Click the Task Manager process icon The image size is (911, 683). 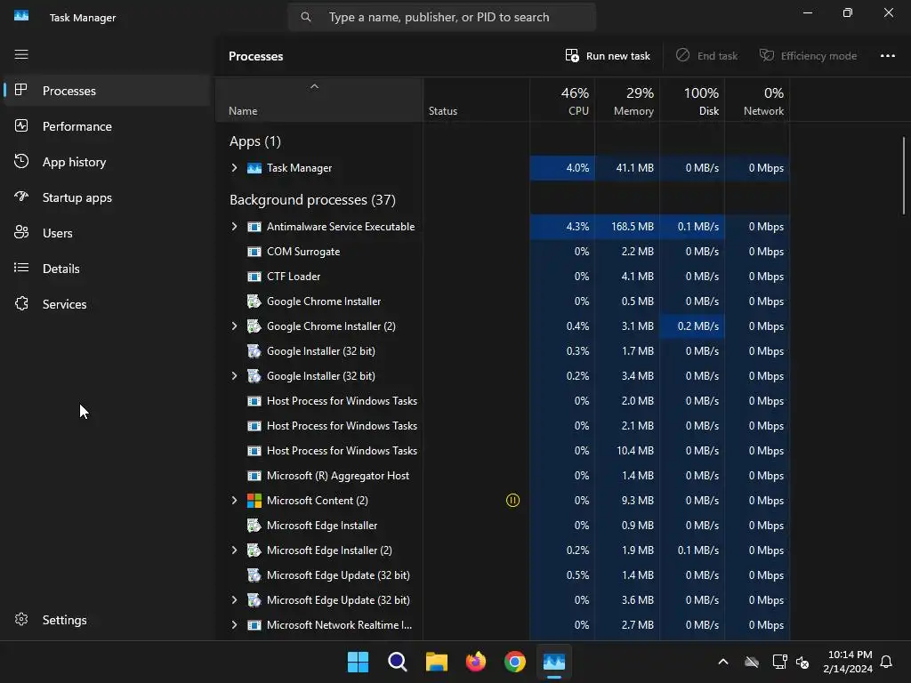pos(254,168)
